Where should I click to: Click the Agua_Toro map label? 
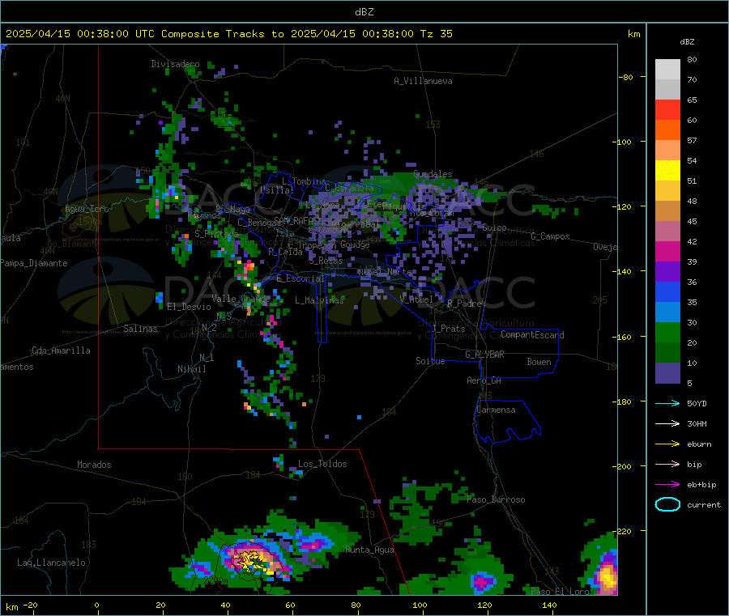point(87,209)
